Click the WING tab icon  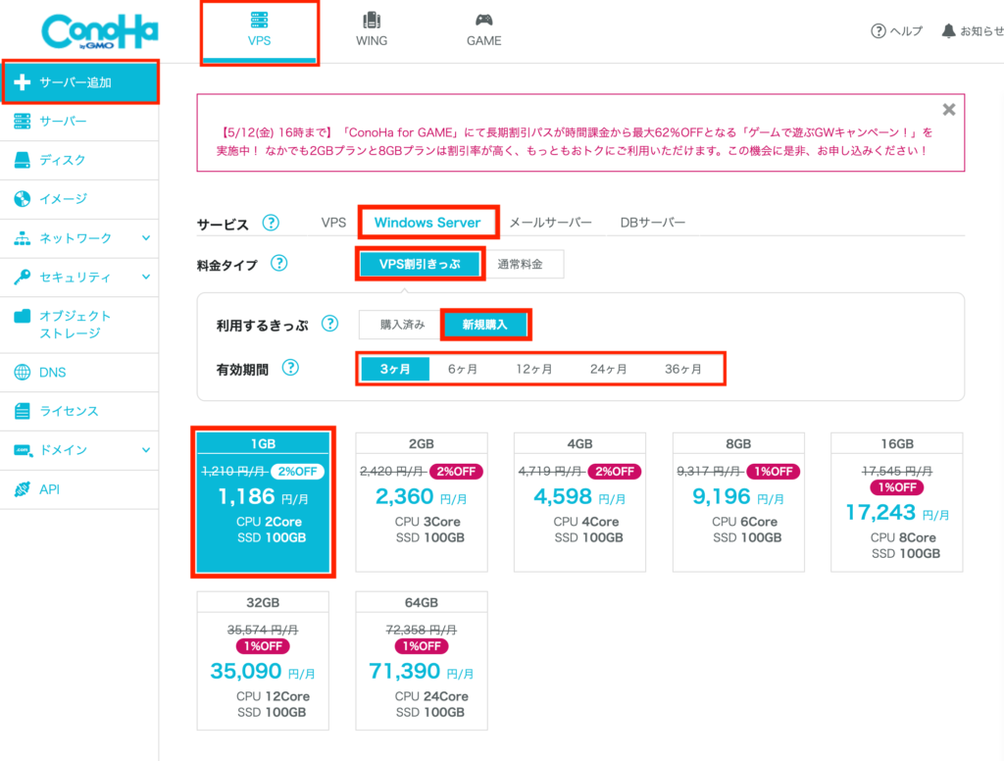pyautogui.click(x=372, y=20)
